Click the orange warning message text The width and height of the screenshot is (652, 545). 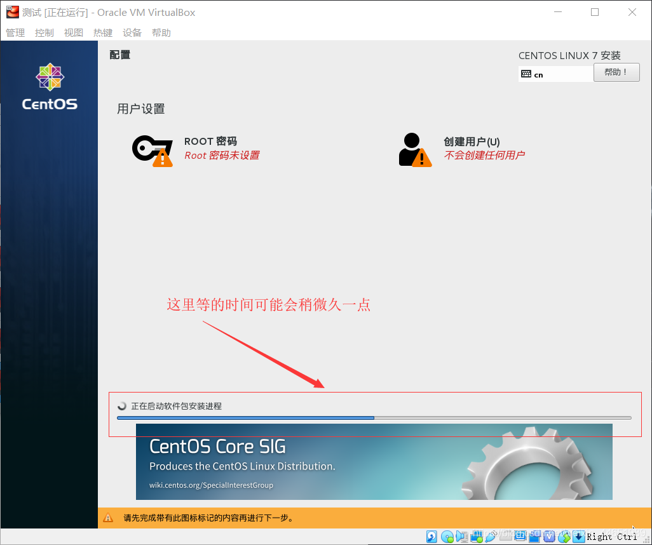pos(209,518)
